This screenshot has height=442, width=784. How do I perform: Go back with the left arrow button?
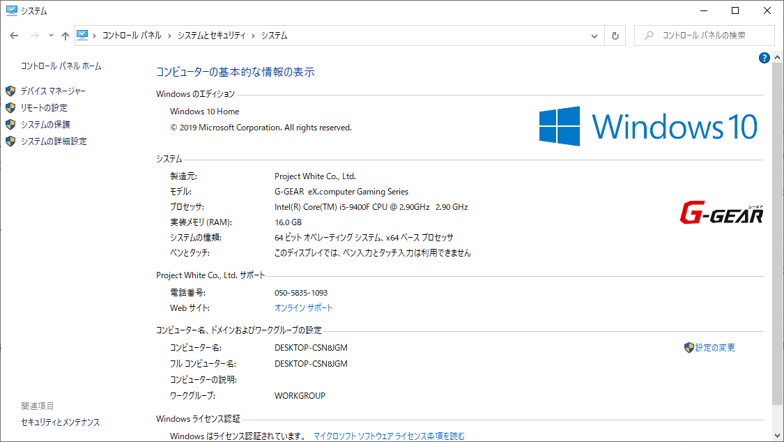14,36
